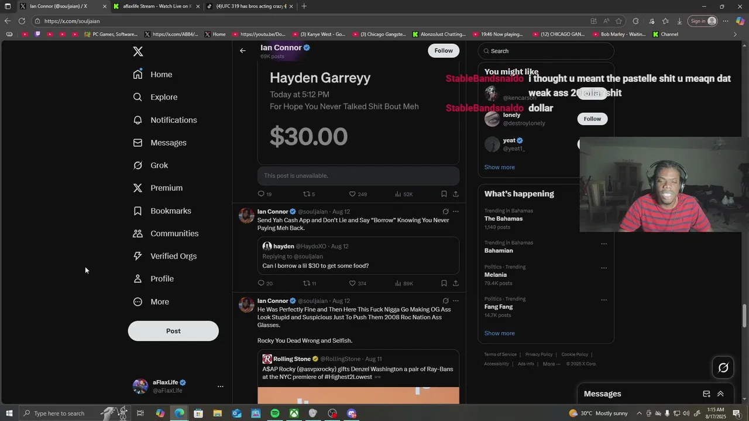This screenshot has width=749, height=421.
Task: Go back with the profile header arrow
Action: coord(243,51)
